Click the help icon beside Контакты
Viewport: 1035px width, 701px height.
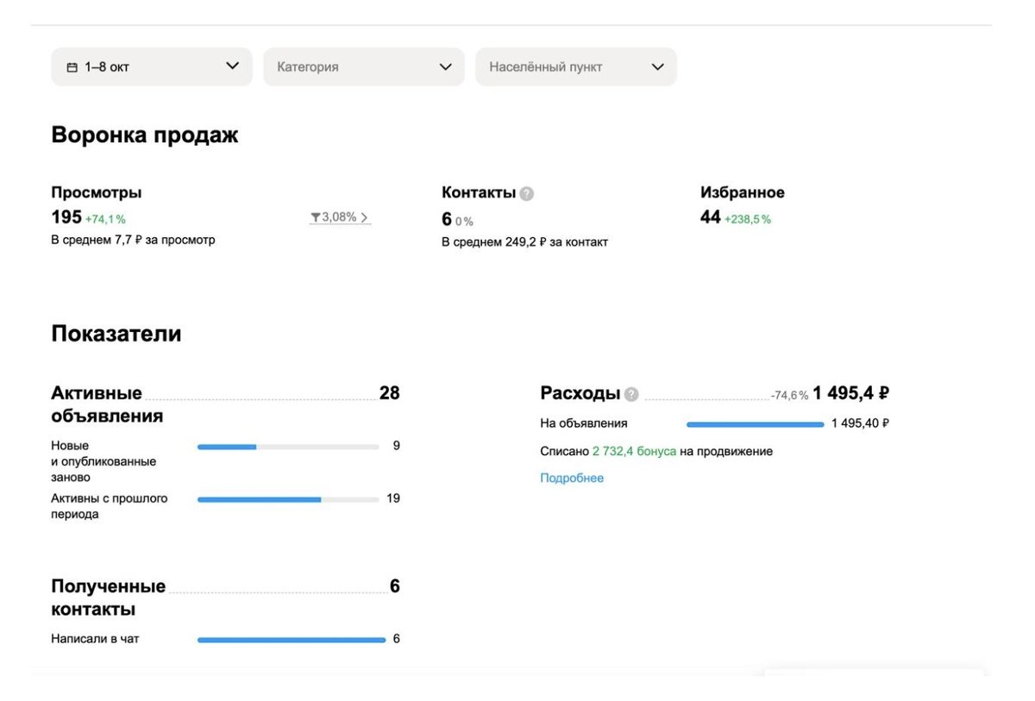(527, 194)
